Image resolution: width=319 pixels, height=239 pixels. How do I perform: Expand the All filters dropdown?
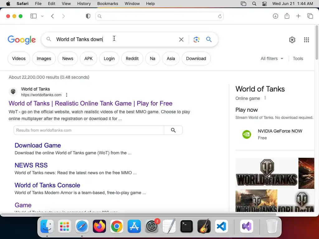(272, 59)
